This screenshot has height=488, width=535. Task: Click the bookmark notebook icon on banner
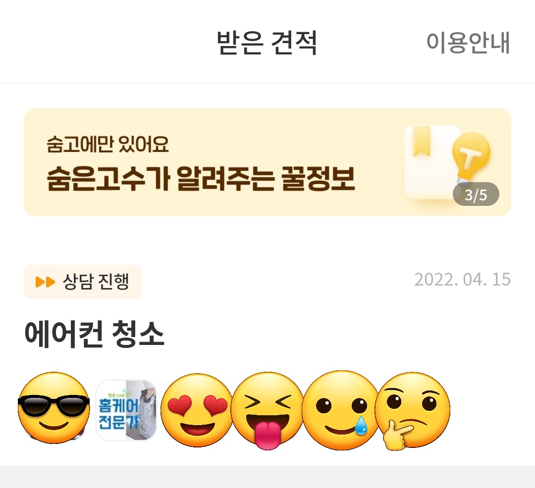click(431, 161)
